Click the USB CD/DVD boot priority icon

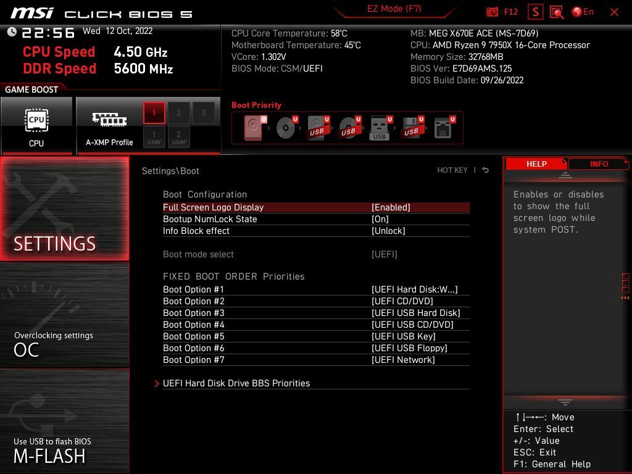350,128
